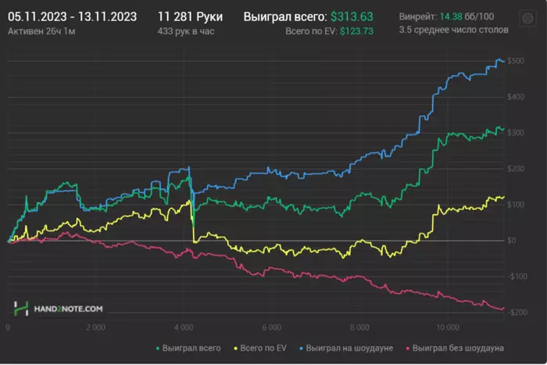Toggle the 'Выиграл на шоудауне' legend series
Screen dimensions: 547x365
click(x=346, y=348)
